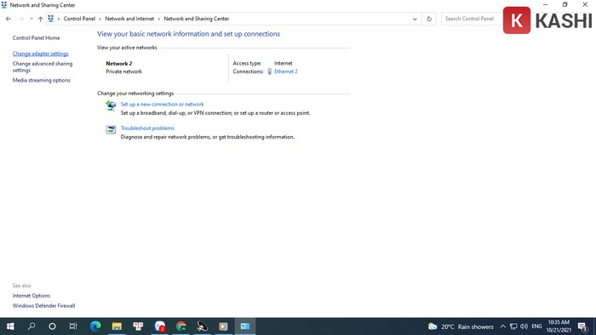This screenshot has width=596, height=335.
Task: Click the new connection setup icon
Action: [x=111, y=105]
